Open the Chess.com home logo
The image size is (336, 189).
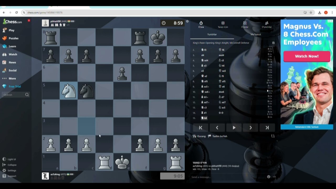[12, 22]
